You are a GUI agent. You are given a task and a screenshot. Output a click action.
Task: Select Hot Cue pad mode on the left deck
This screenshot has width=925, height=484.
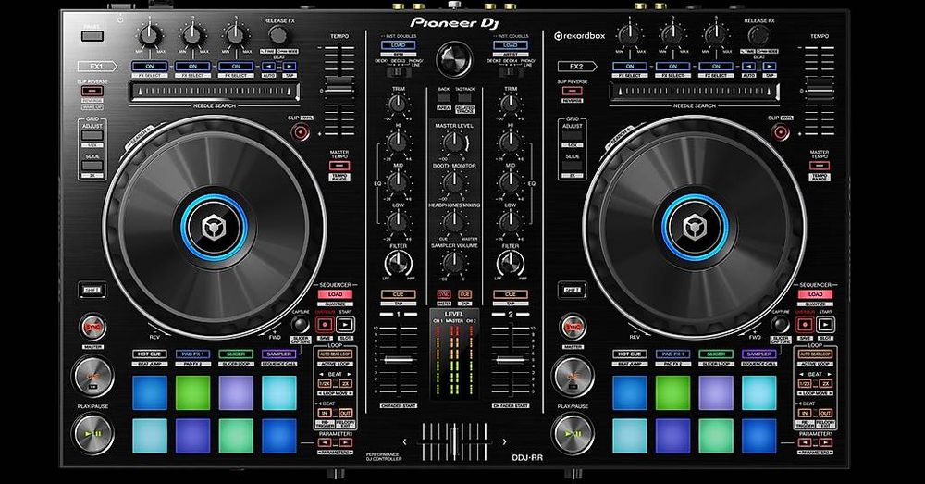point(149,354)
